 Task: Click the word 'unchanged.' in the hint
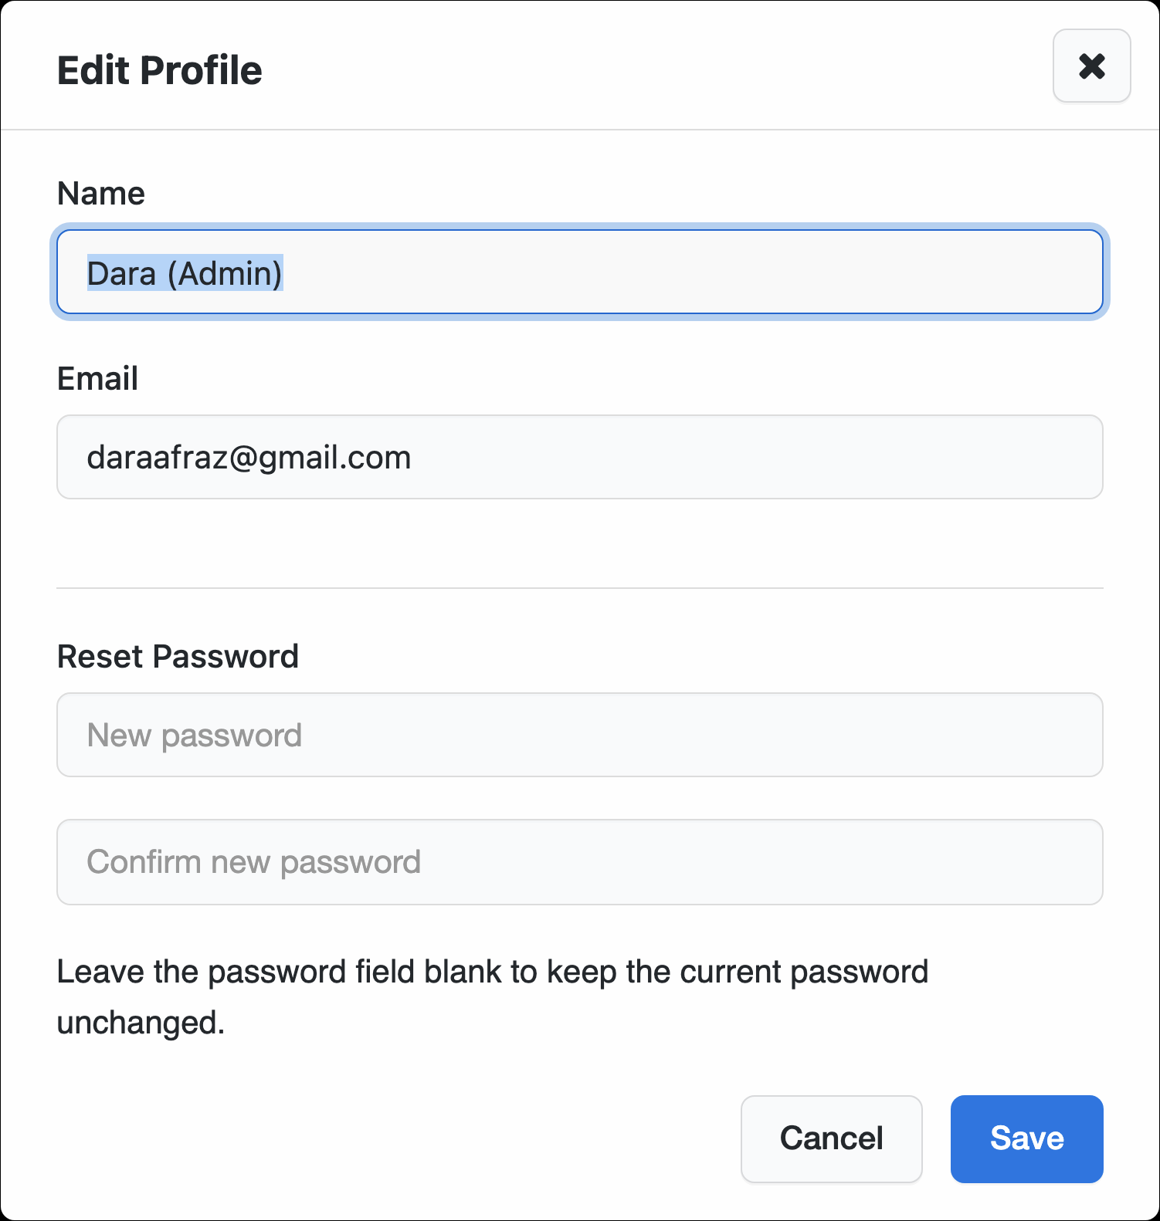tap(141, 1023)
